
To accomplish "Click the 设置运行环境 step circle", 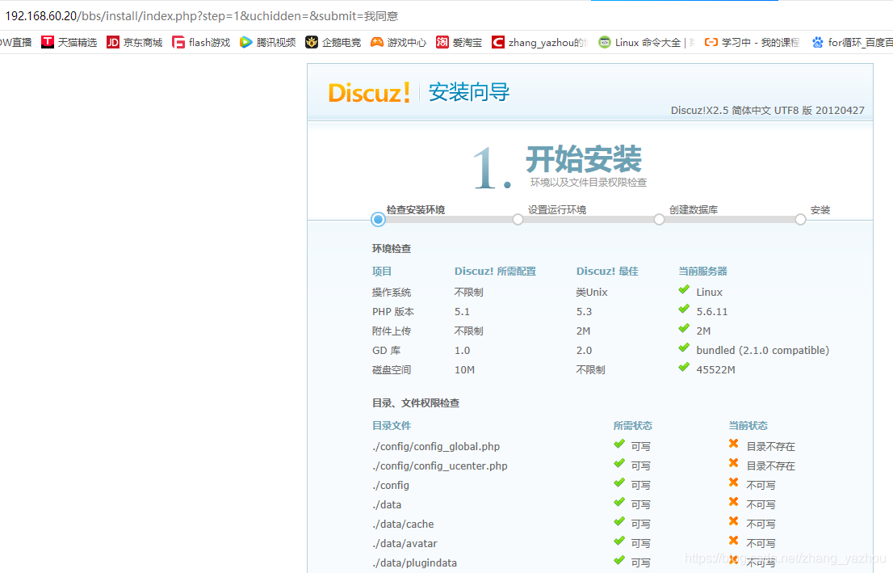I will pyautogui.click(x=518, y=220).
